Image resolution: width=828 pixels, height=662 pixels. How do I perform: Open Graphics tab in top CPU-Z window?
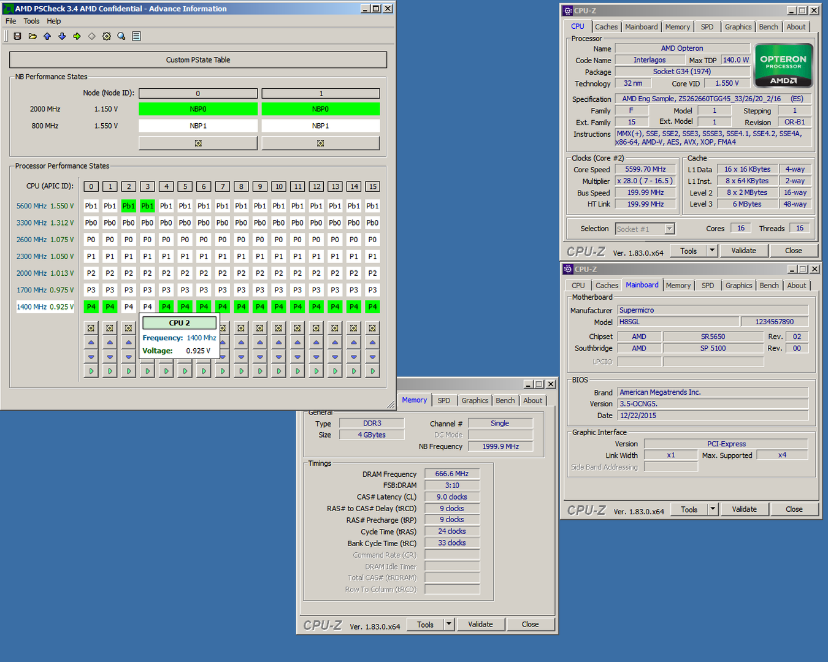(x=738, y=27)
